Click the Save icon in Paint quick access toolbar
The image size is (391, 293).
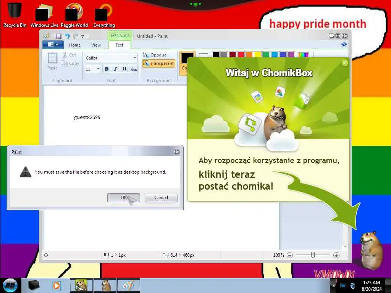[x=58, y=36]
